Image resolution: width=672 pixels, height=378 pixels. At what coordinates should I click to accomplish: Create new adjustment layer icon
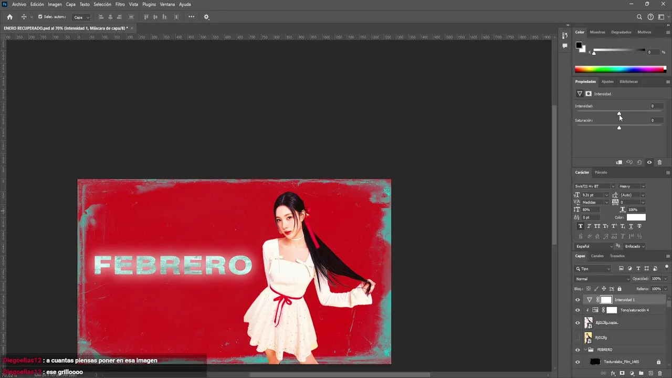[632, 373]
